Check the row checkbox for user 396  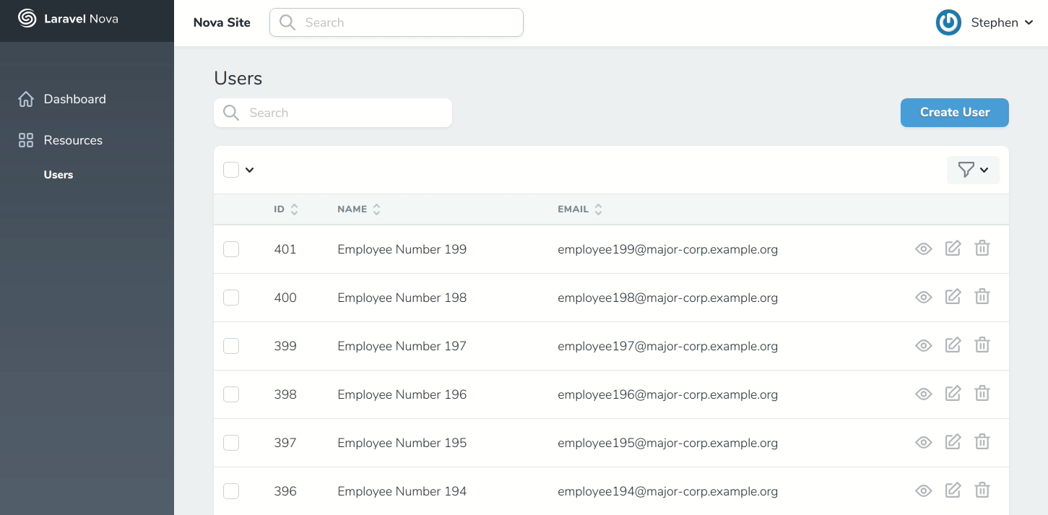(231, 490)
